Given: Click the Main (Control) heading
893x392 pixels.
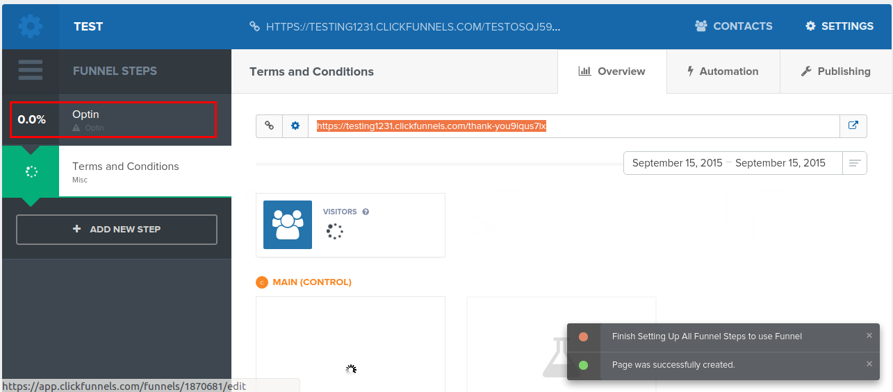Looking at the screenshot, I should [312, 282].
